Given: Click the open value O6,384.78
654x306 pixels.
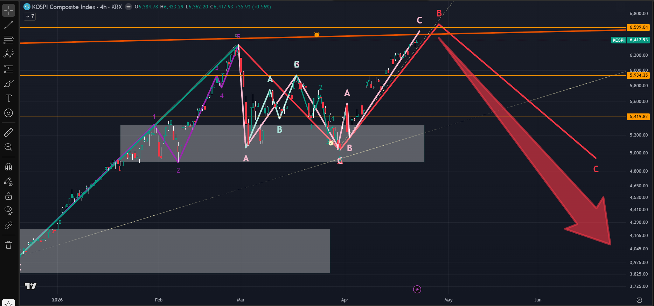Looking at the screenshot, I should (x=146, y=7).
